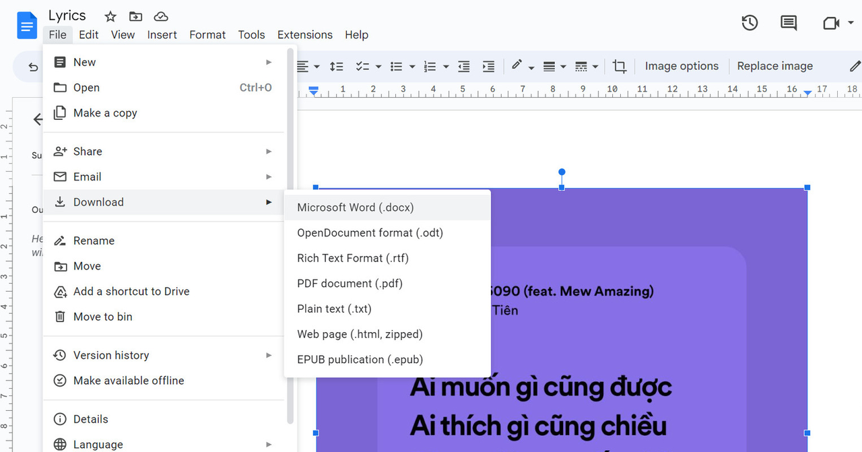
Task: Expand the checklist style dropdown arrow
Action: click(378, 67)
